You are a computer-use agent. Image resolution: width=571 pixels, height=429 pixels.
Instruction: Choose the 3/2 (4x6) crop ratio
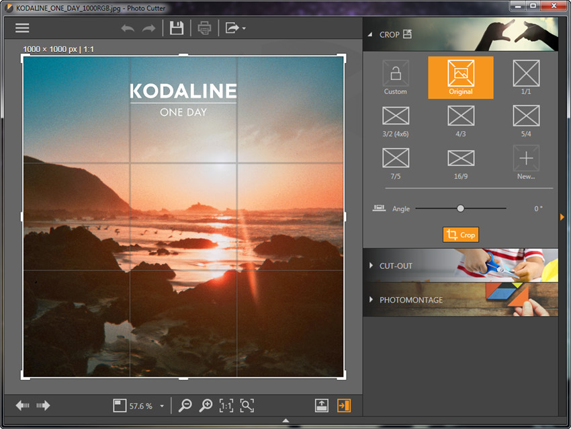pos(396,122)
